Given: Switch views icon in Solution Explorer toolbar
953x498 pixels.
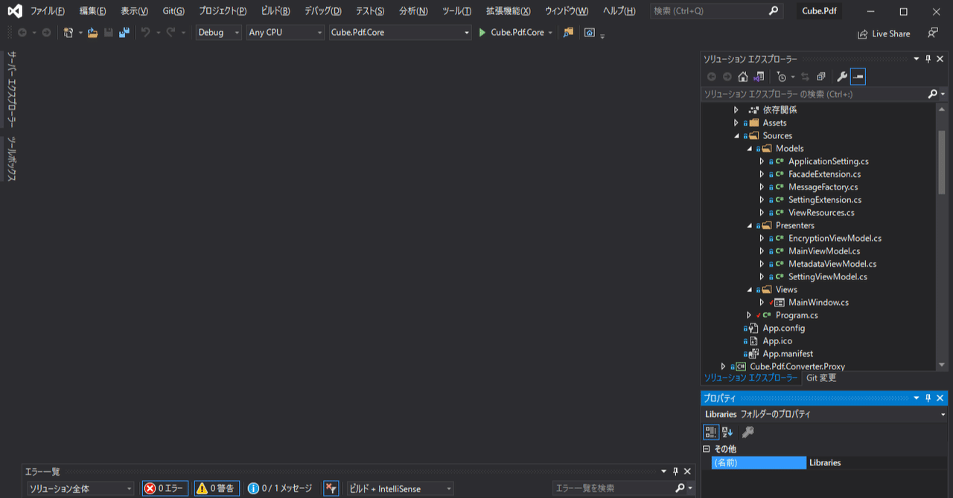Looking at the screenshot, I should [x=759, y=77].
